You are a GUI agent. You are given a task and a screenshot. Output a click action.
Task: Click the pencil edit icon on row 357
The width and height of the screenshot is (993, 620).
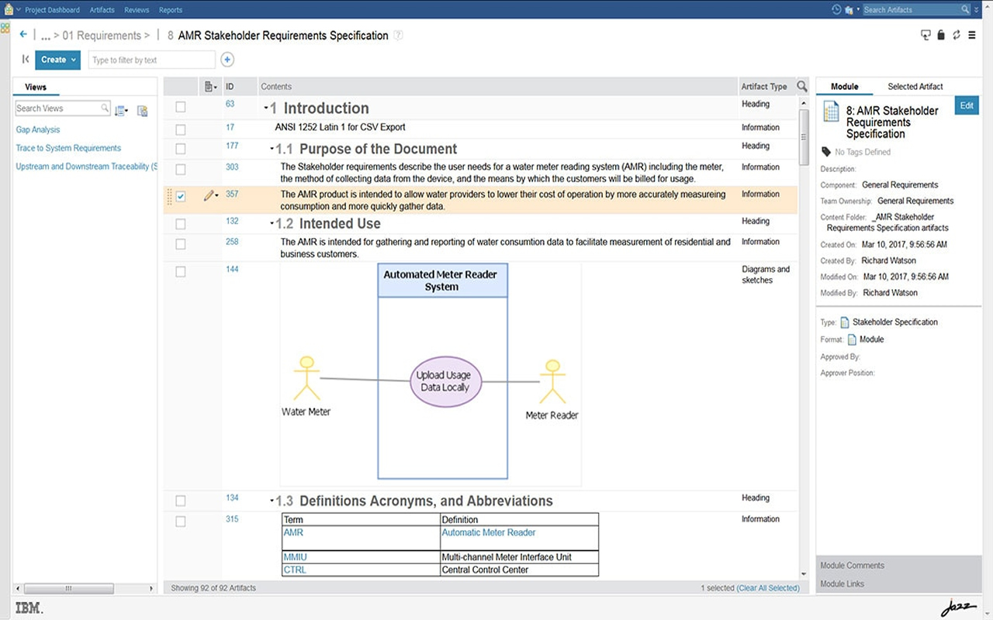click(x=208, y=196)
